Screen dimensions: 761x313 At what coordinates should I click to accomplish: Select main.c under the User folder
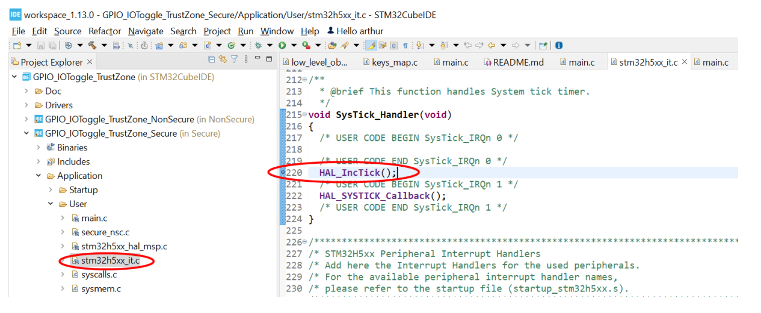coord(94,218)
